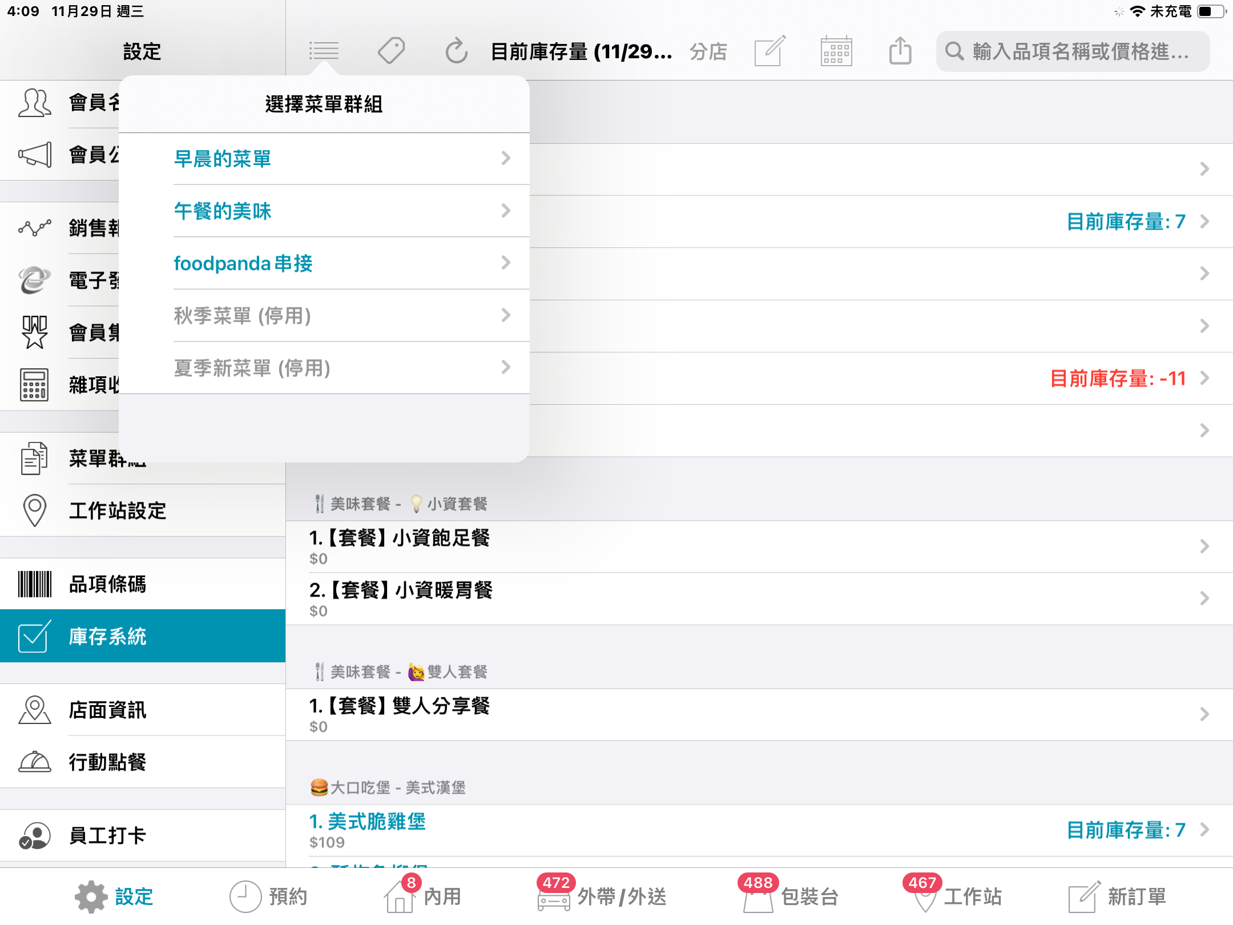
Task: Tap the workstation location pin icon
Action: 35,510
